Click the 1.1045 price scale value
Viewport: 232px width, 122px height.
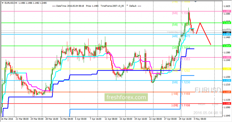pyautogui.click(x=227, y=116)
